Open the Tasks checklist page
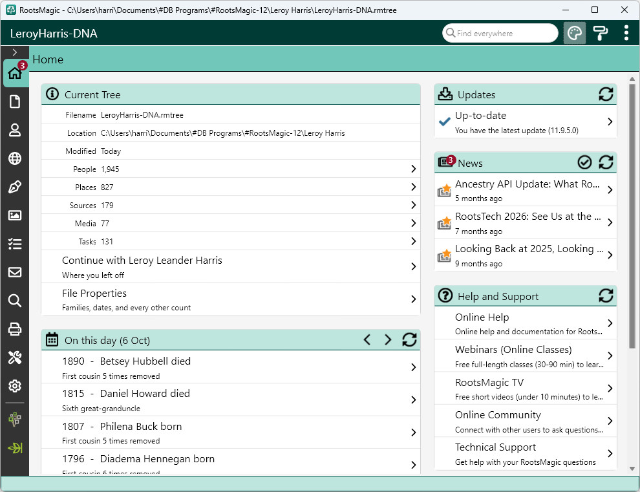 [15, 244]
